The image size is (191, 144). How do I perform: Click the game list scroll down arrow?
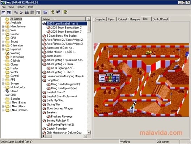(89, 132)
